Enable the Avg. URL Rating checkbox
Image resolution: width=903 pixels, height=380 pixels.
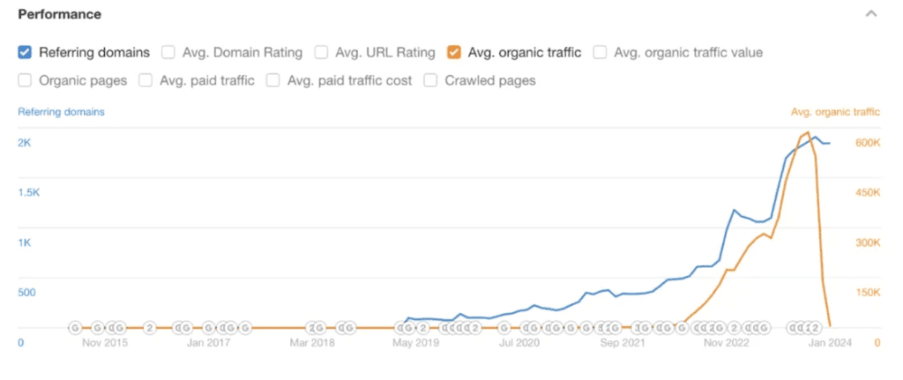[322, 52]
